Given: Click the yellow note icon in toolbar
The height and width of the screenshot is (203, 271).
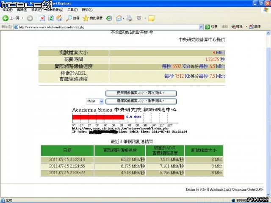Looking at the screenshot, I should [x=151, y=18].
